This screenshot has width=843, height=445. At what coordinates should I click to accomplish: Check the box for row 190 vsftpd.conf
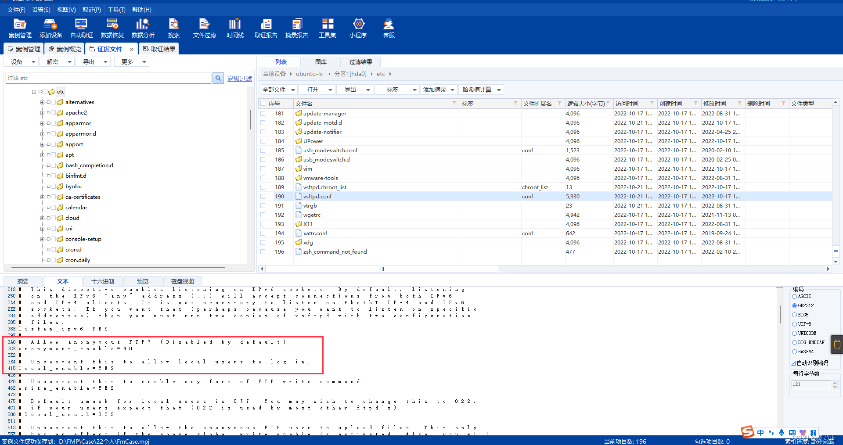263,197
